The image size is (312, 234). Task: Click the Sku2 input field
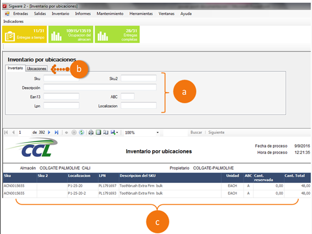click(x=139, y=78)
